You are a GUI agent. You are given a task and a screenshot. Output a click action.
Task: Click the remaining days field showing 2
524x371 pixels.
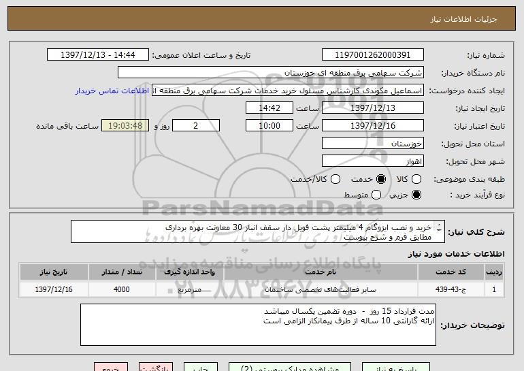click(x=196, y=126)
